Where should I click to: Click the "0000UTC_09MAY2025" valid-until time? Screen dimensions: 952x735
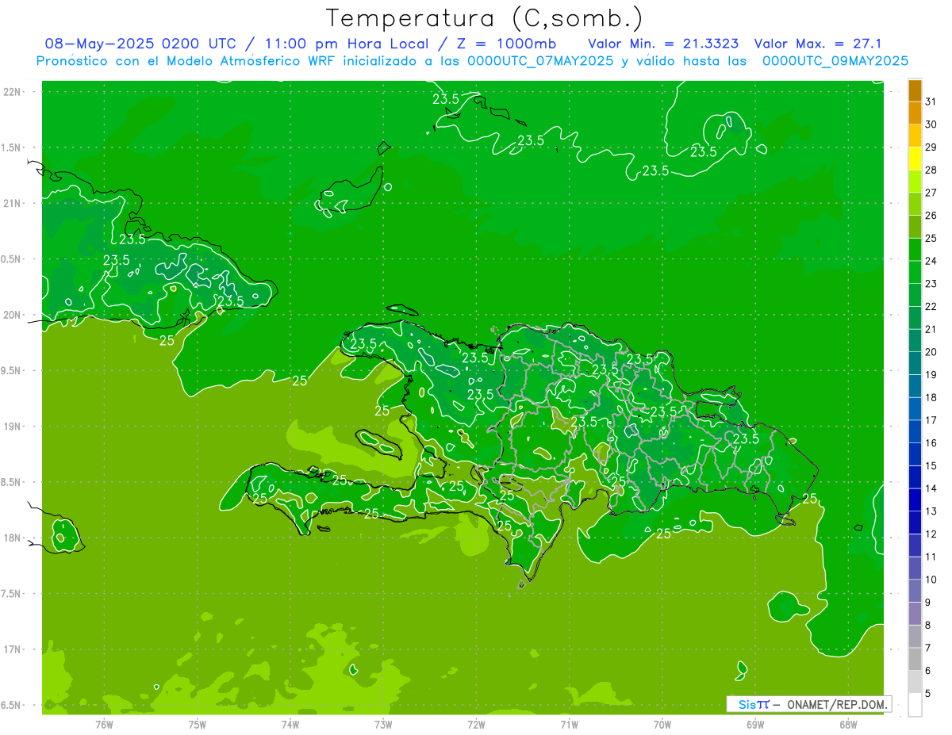tap(835, 61)
